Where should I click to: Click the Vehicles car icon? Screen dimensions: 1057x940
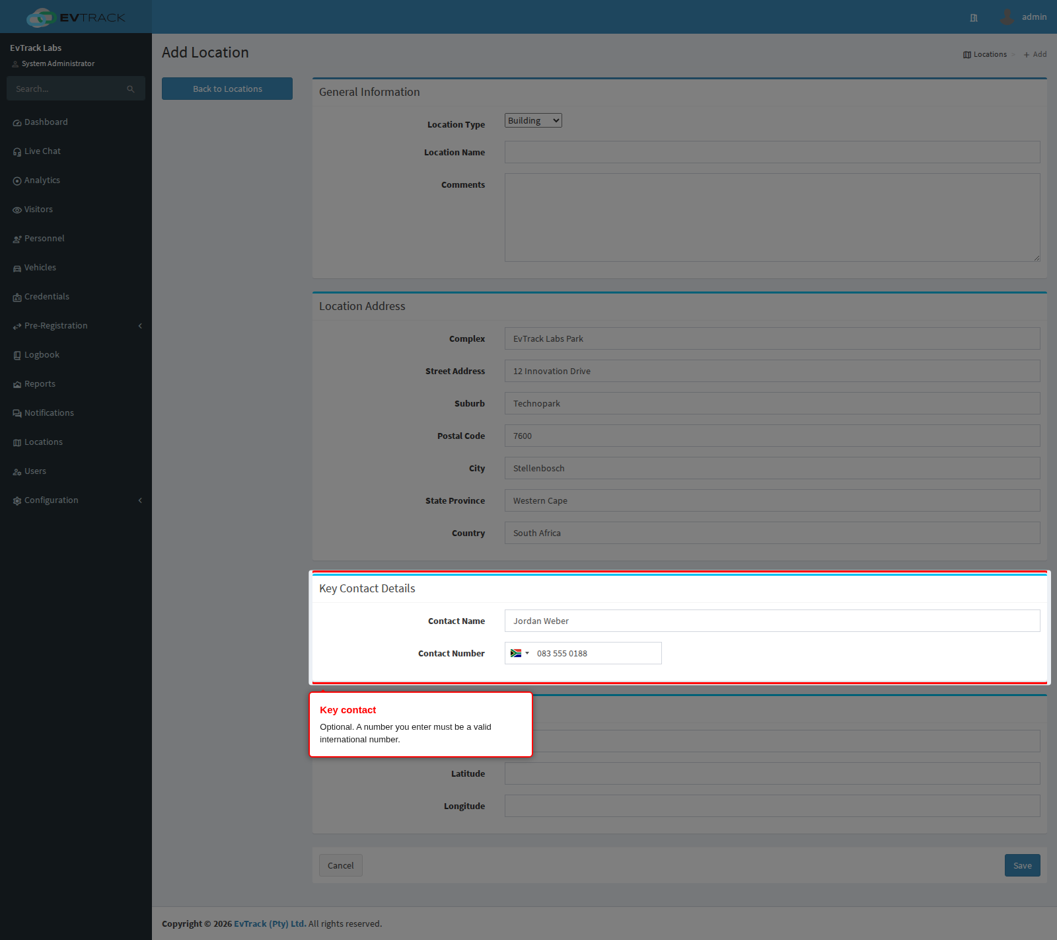pos(17,268)
